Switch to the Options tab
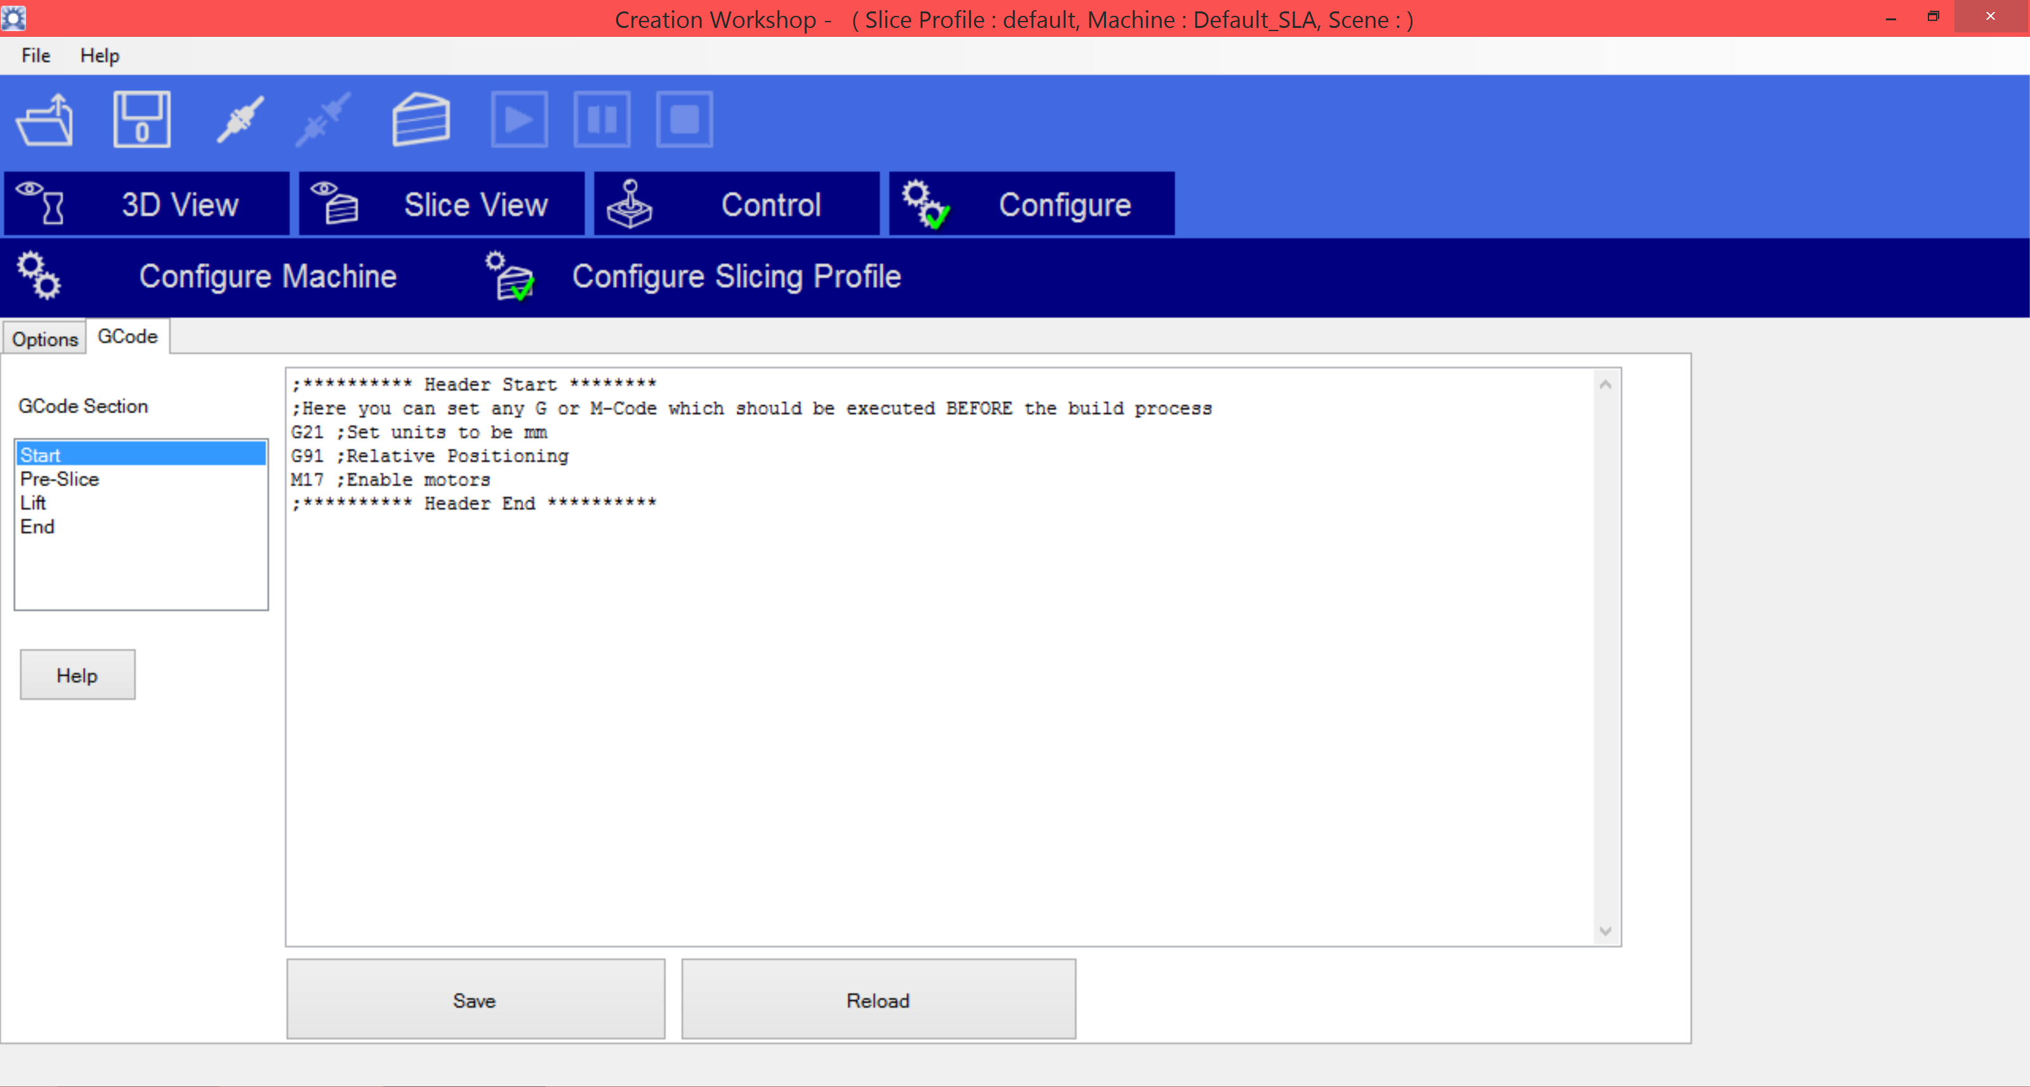 pyautogui.click(x=45, y=339)
